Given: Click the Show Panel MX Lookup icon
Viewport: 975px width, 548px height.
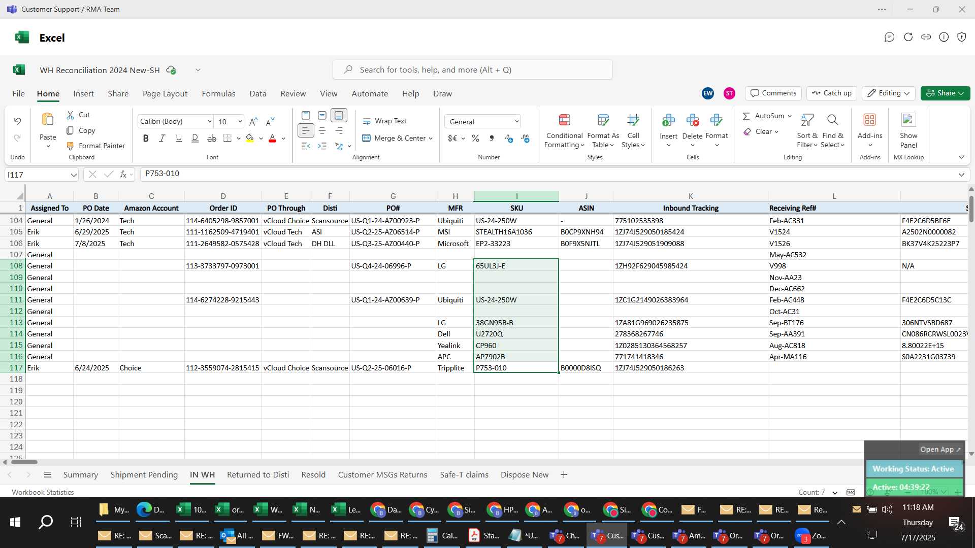Looking at the screenshot, I should pos(908,120).
